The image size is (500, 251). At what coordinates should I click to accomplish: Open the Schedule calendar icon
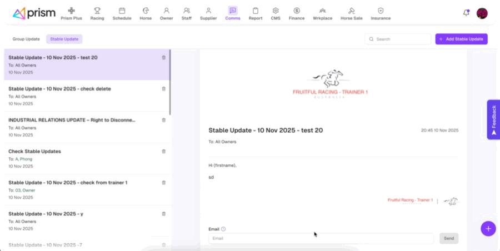point(122,11)
